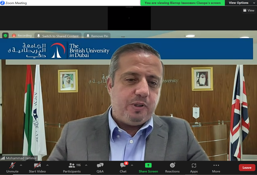Screen dimensions: 257x175
Task: Click the red Recording indicator icon
Action: [x=14, y=36]
